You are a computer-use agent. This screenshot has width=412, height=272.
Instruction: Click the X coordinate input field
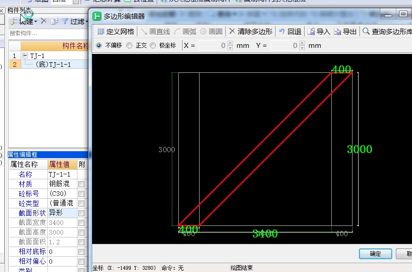click(x=213, y=46)
